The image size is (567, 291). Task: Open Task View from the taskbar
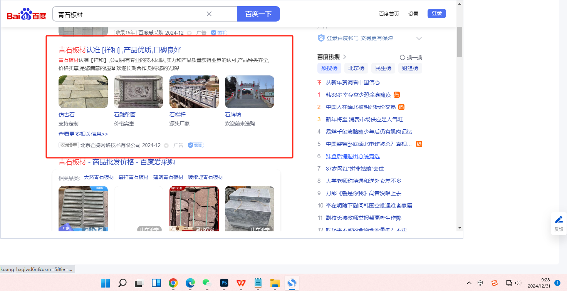point(139,283)
